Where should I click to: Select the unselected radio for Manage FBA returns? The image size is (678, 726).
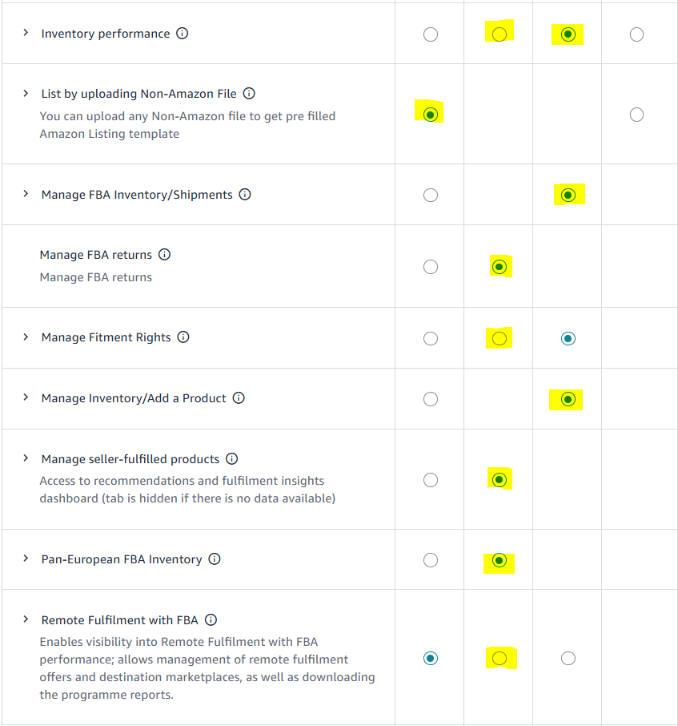pos(431,267)
